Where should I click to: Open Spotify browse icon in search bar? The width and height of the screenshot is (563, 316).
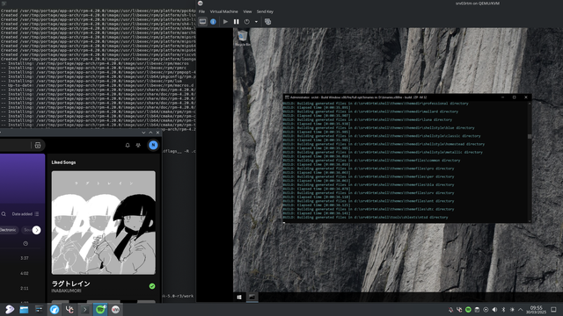38,145
